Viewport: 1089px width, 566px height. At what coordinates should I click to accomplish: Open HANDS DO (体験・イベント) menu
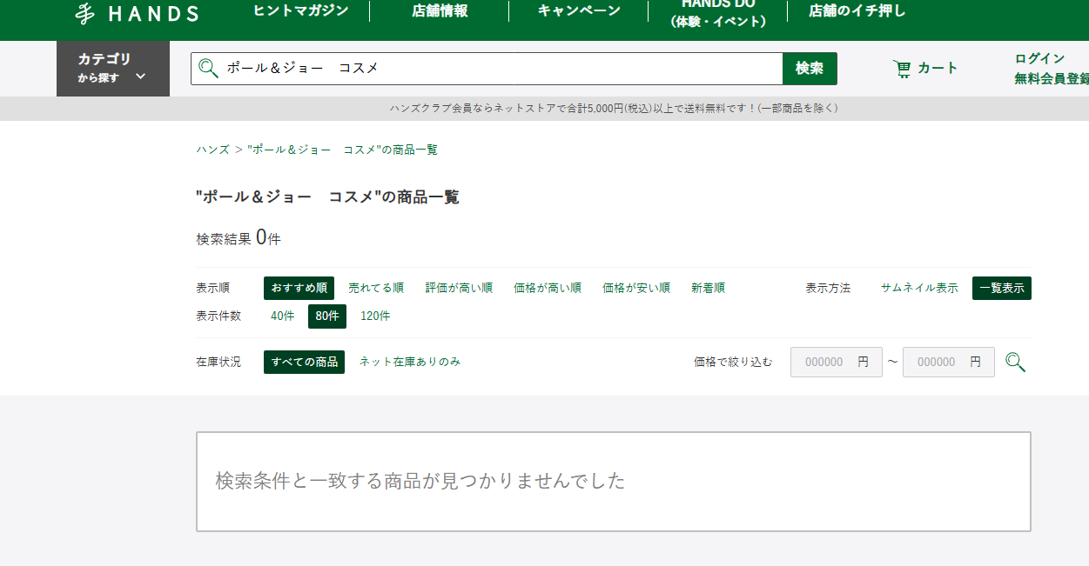[x=718, y=12]
